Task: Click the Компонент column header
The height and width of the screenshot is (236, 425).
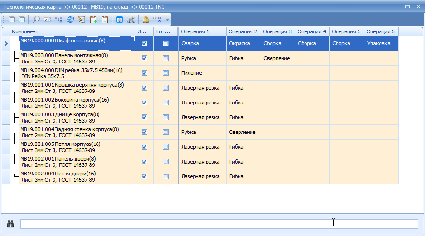Action: pyautogui.click(x=72, y=31)
